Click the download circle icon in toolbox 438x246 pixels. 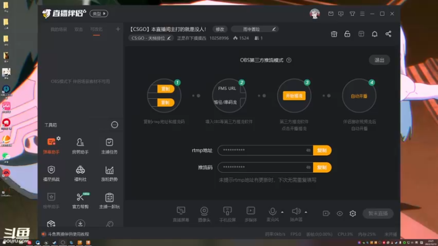[80, 224]
